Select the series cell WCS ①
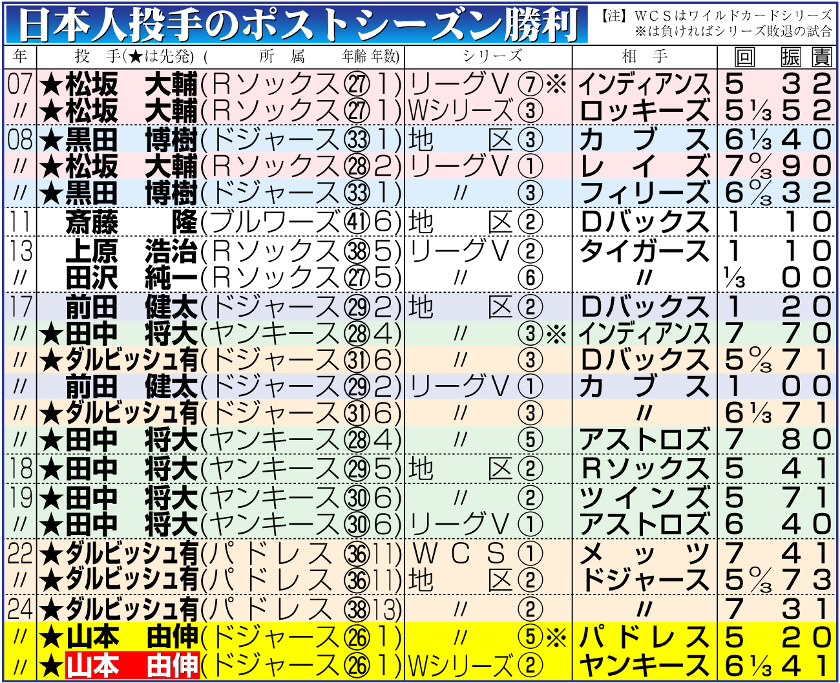The width and height of the screenshot is (840, 683). pos(477,554)
